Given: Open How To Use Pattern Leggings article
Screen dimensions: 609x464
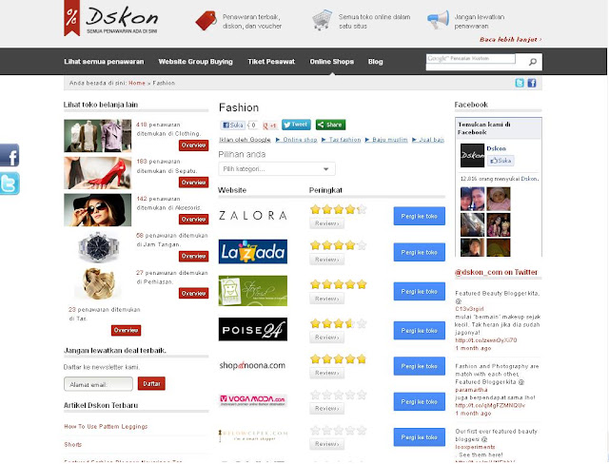Looking at the screenshot, I should pyautogui.click(x=106, y=426).
